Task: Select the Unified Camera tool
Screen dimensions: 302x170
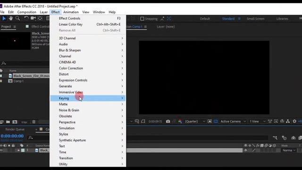Action: coord(33,18)
